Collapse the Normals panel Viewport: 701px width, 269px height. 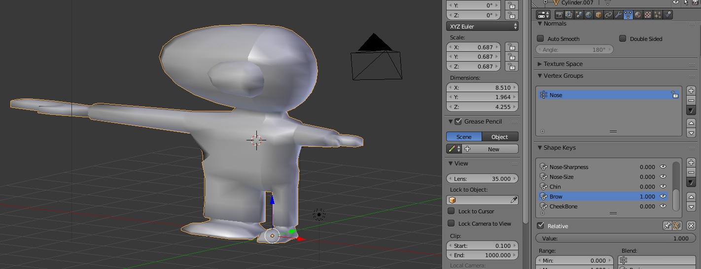(x=540, y=24)
